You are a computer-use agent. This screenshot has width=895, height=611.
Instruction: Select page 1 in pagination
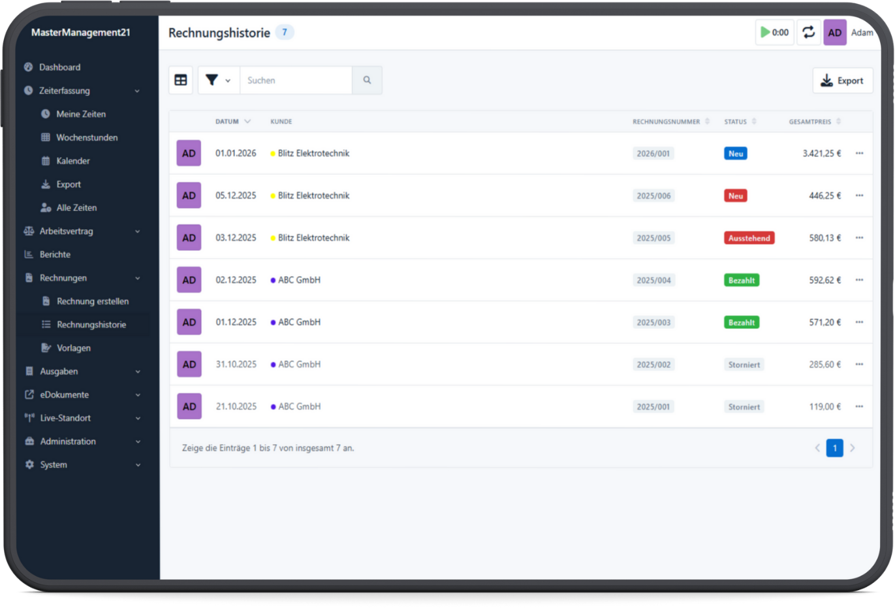pyautogui.click(x=834, y=448)
